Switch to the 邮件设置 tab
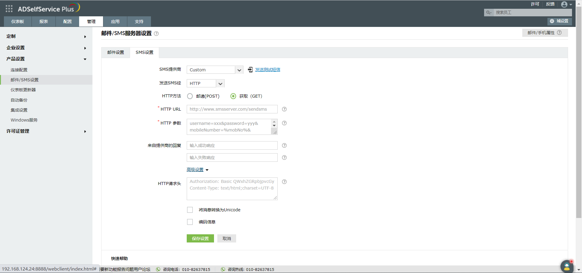This screenshot has height=273, width=582. tap(115, 52)
